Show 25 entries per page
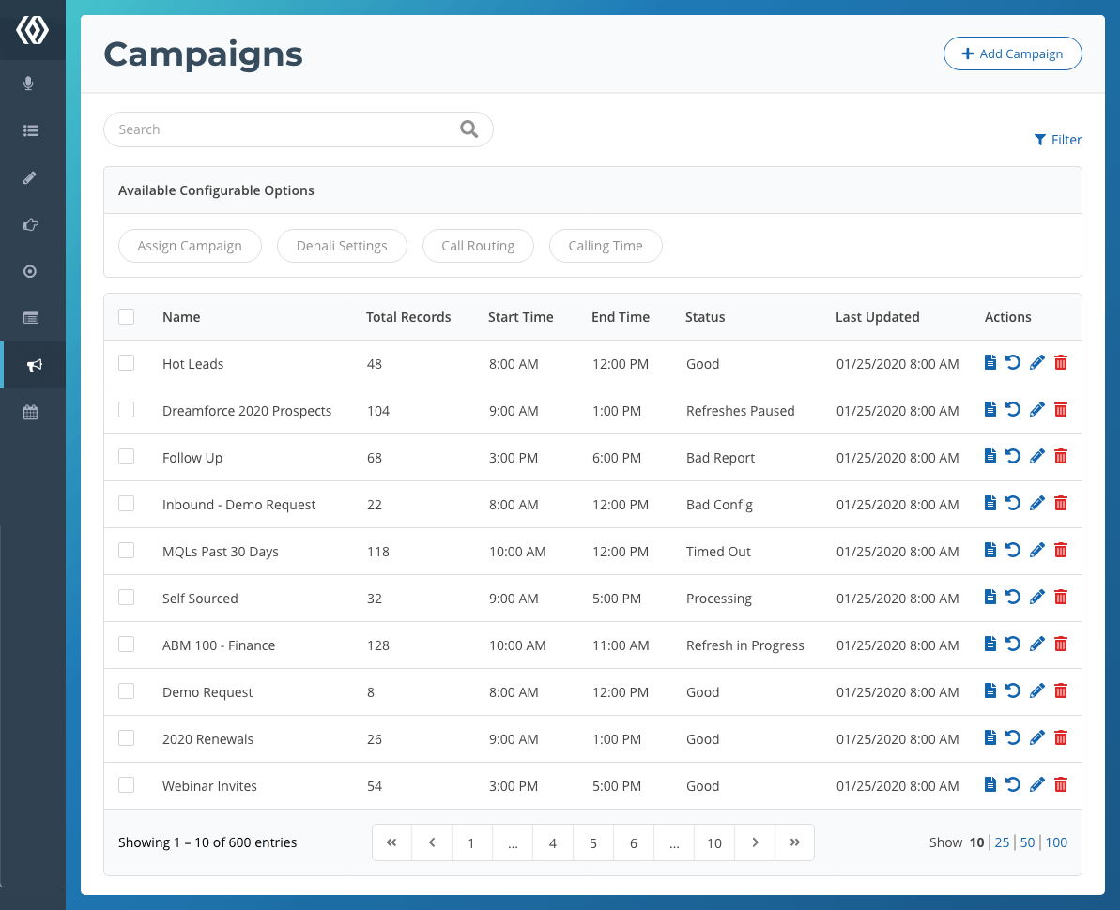The image size is (1120, 910). pyautogui.click(x=1002, y=842)
